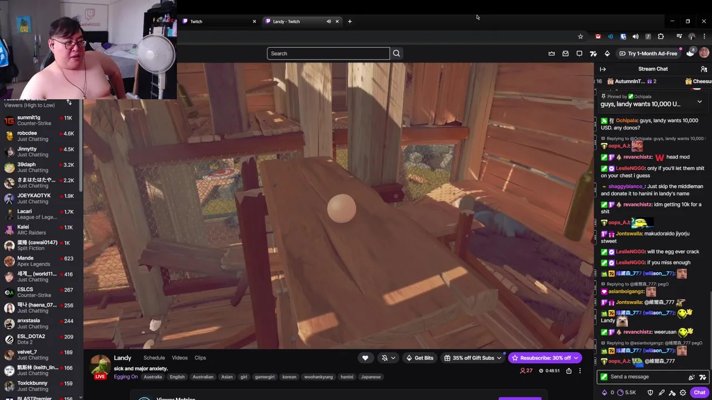This screenshot has height=400, width=712.
Task: Close the first Twitch tab
Action: point(254,21)
